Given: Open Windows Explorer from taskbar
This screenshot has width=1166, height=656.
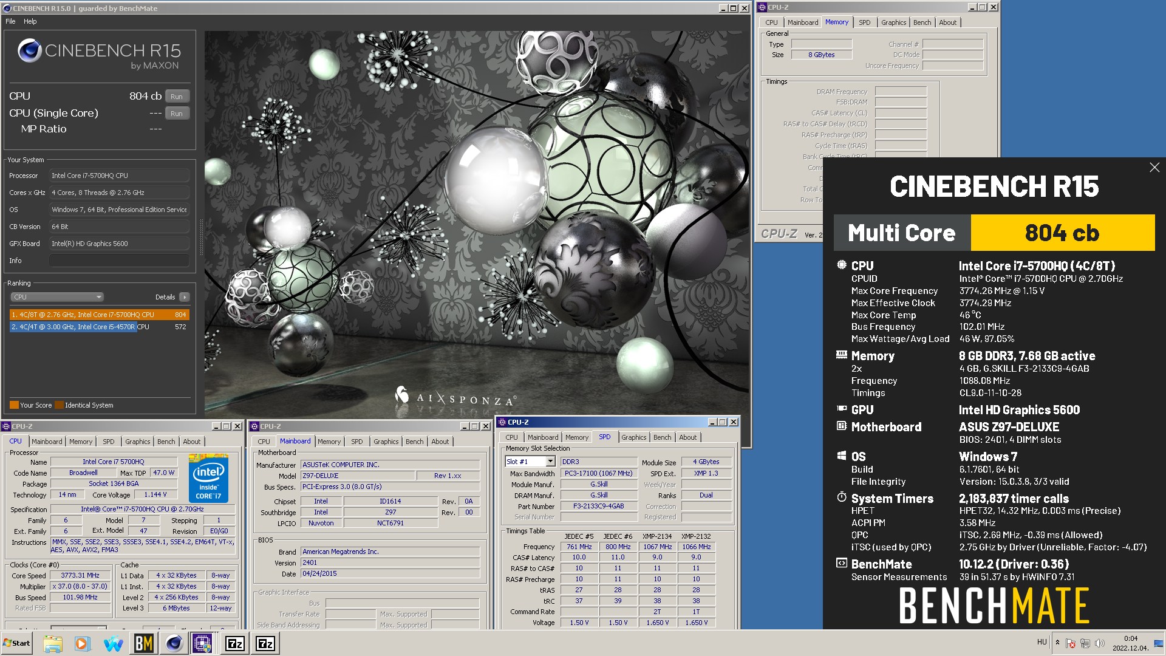Looking at the screenshot, I should point(53,643).
